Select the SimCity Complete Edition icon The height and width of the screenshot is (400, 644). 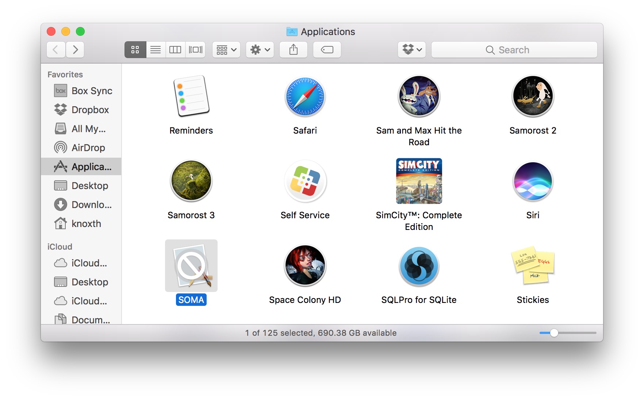pos(419,181)
